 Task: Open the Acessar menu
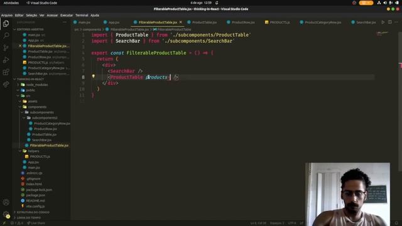(x=52, y=15)
